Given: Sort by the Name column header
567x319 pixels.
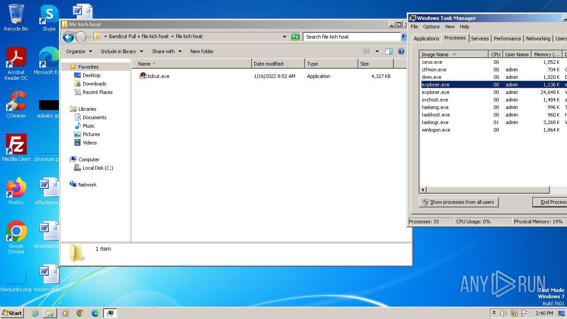Looking at the screenshot, I should (x=191, y=64).
